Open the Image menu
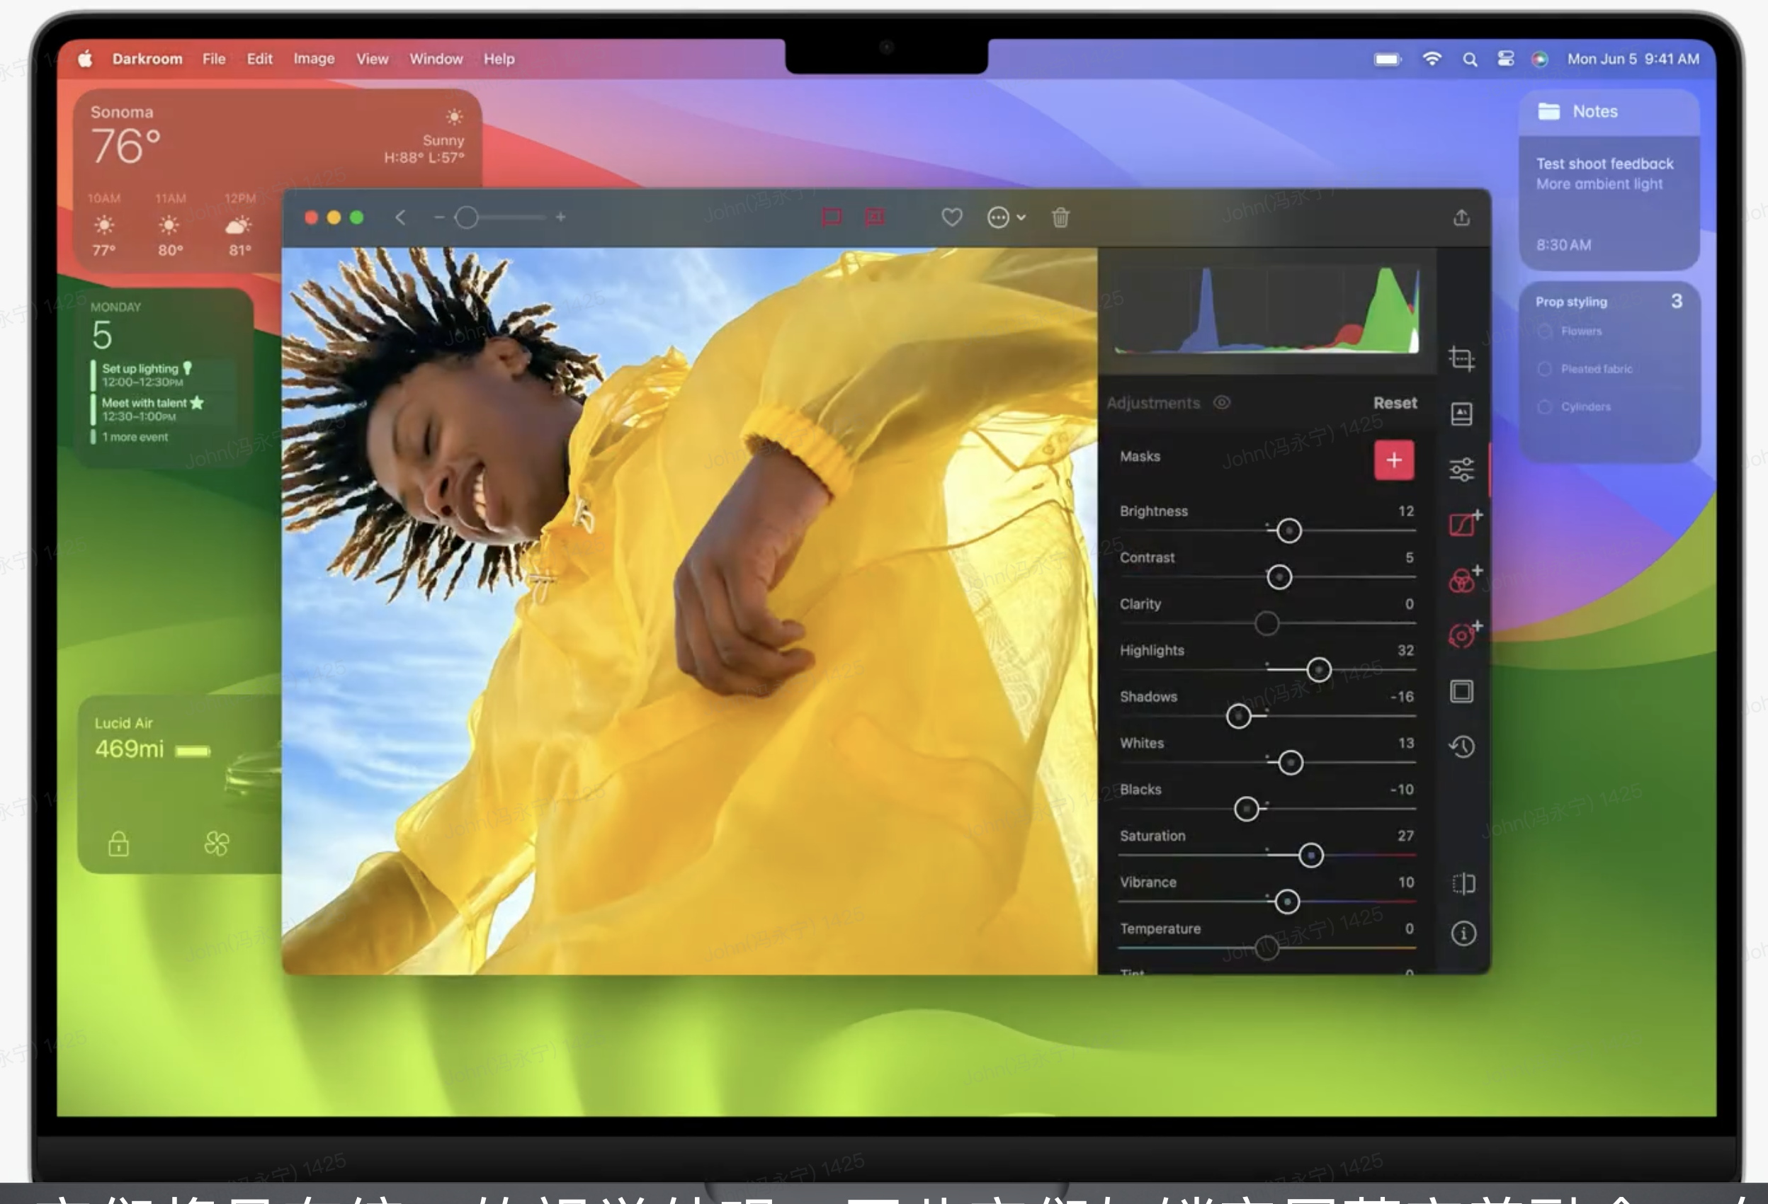 tap(313, 59)
